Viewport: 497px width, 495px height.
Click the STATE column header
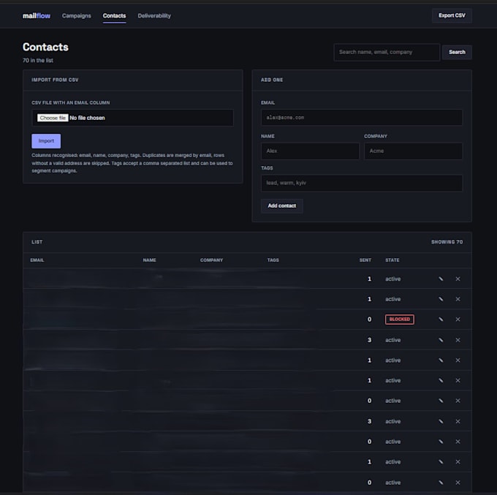click(x=392, y=260)
